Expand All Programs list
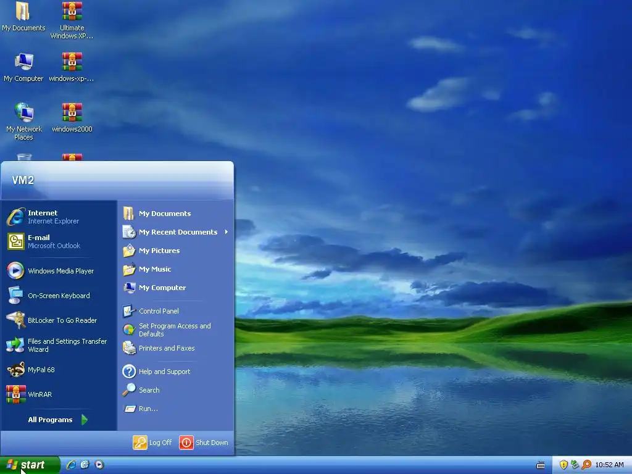632x474 pixels. 59,420
